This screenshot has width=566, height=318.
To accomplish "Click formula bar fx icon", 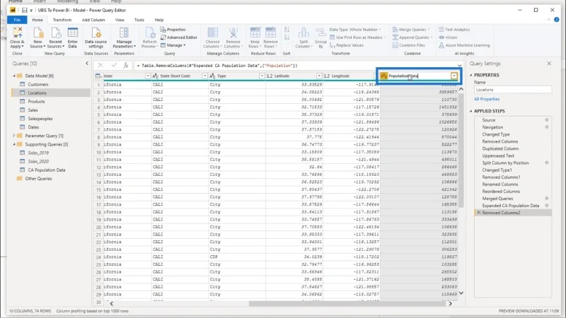I will [x=126, y=65].
